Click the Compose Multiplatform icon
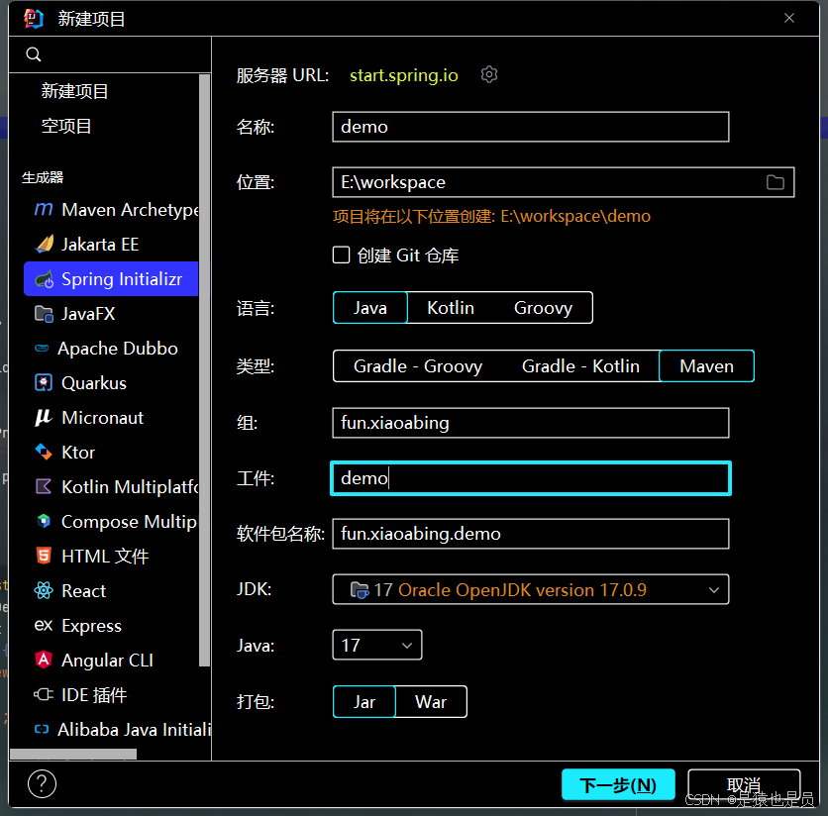Screen dimensions: 828x816 (x=44, y=521)
